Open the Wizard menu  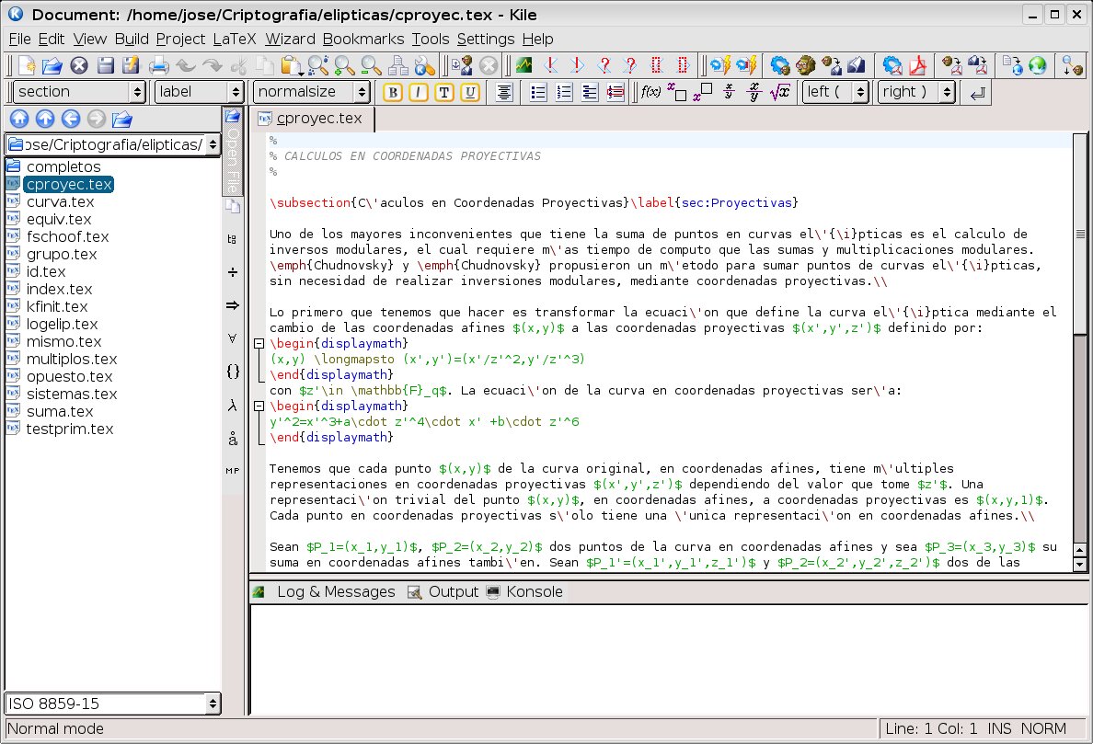(291, 39)
